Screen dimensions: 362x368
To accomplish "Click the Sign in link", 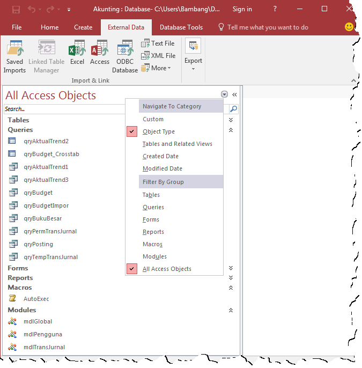I will click(x=242, y=9).
